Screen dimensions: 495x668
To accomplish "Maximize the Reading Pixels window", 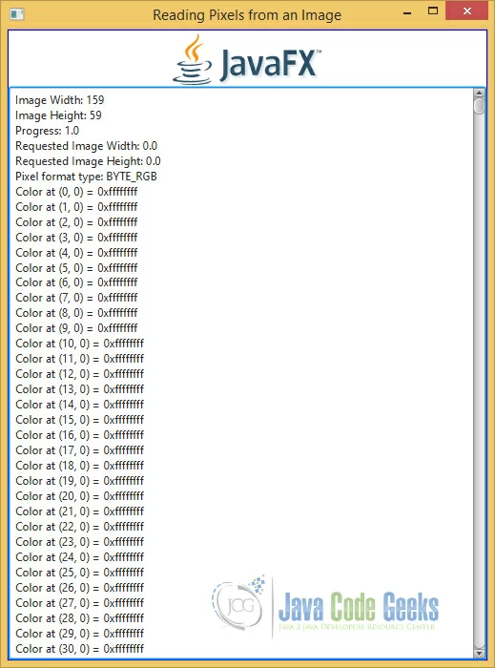I will (x=433, y=11).
